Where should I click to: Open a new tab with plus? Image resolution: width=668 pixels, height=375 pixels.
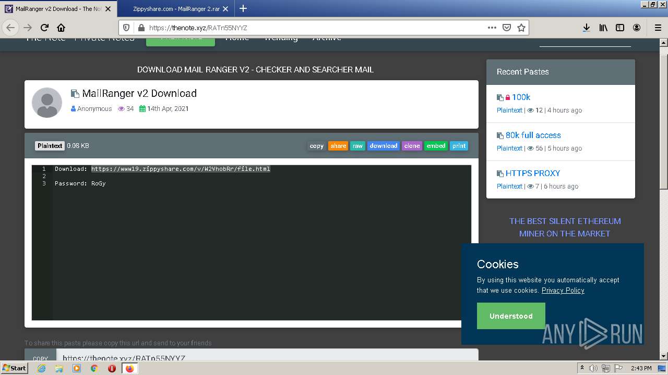click(x=243, y=8)
